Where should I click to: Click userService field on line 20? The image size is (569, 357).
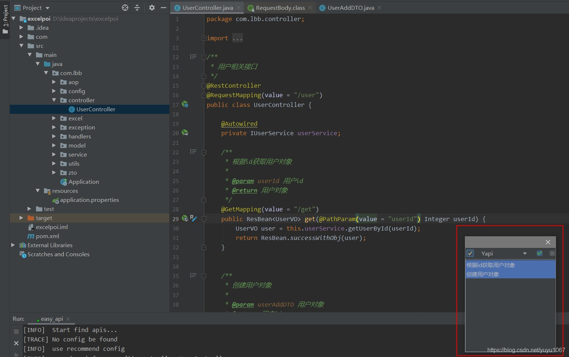[317, 133]
